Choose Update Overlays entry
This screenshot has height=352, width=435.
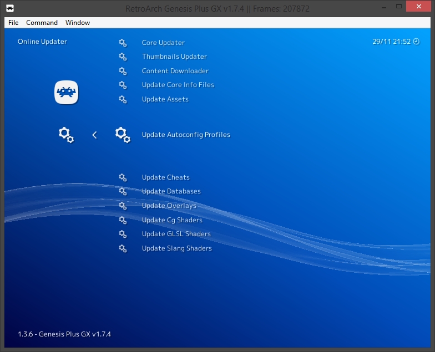pyautogui.click(x=169, y=206)
